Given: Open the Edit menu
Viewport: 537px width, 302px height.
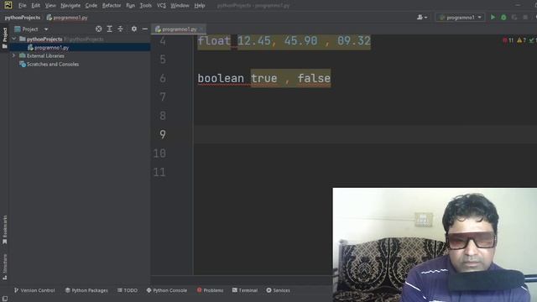Looking at the screenshot, I should point(35,6).
